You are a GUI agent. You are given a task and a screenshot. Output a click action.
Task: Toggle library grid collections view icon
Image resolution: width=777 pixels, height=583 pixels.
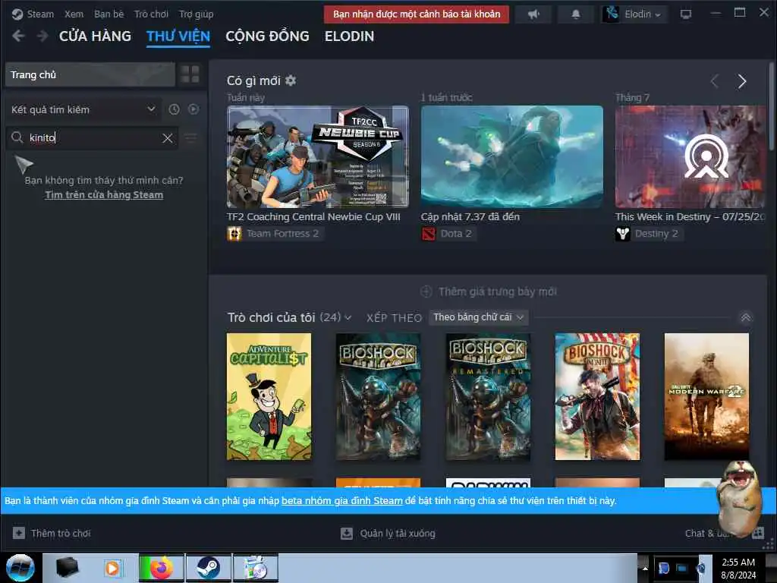coord(190,74)
